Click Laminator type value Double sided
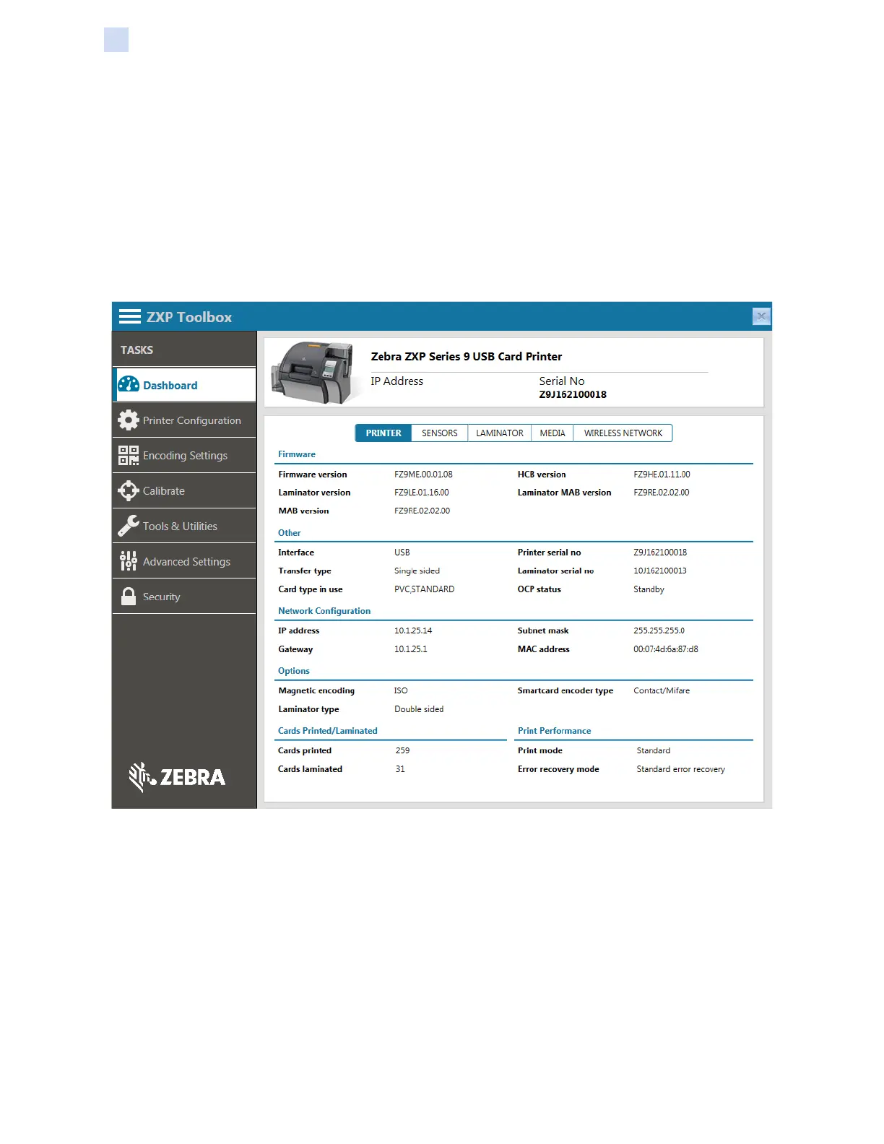Image resolution: width=884 pixels, height=1144 pixels. point(419,709)
